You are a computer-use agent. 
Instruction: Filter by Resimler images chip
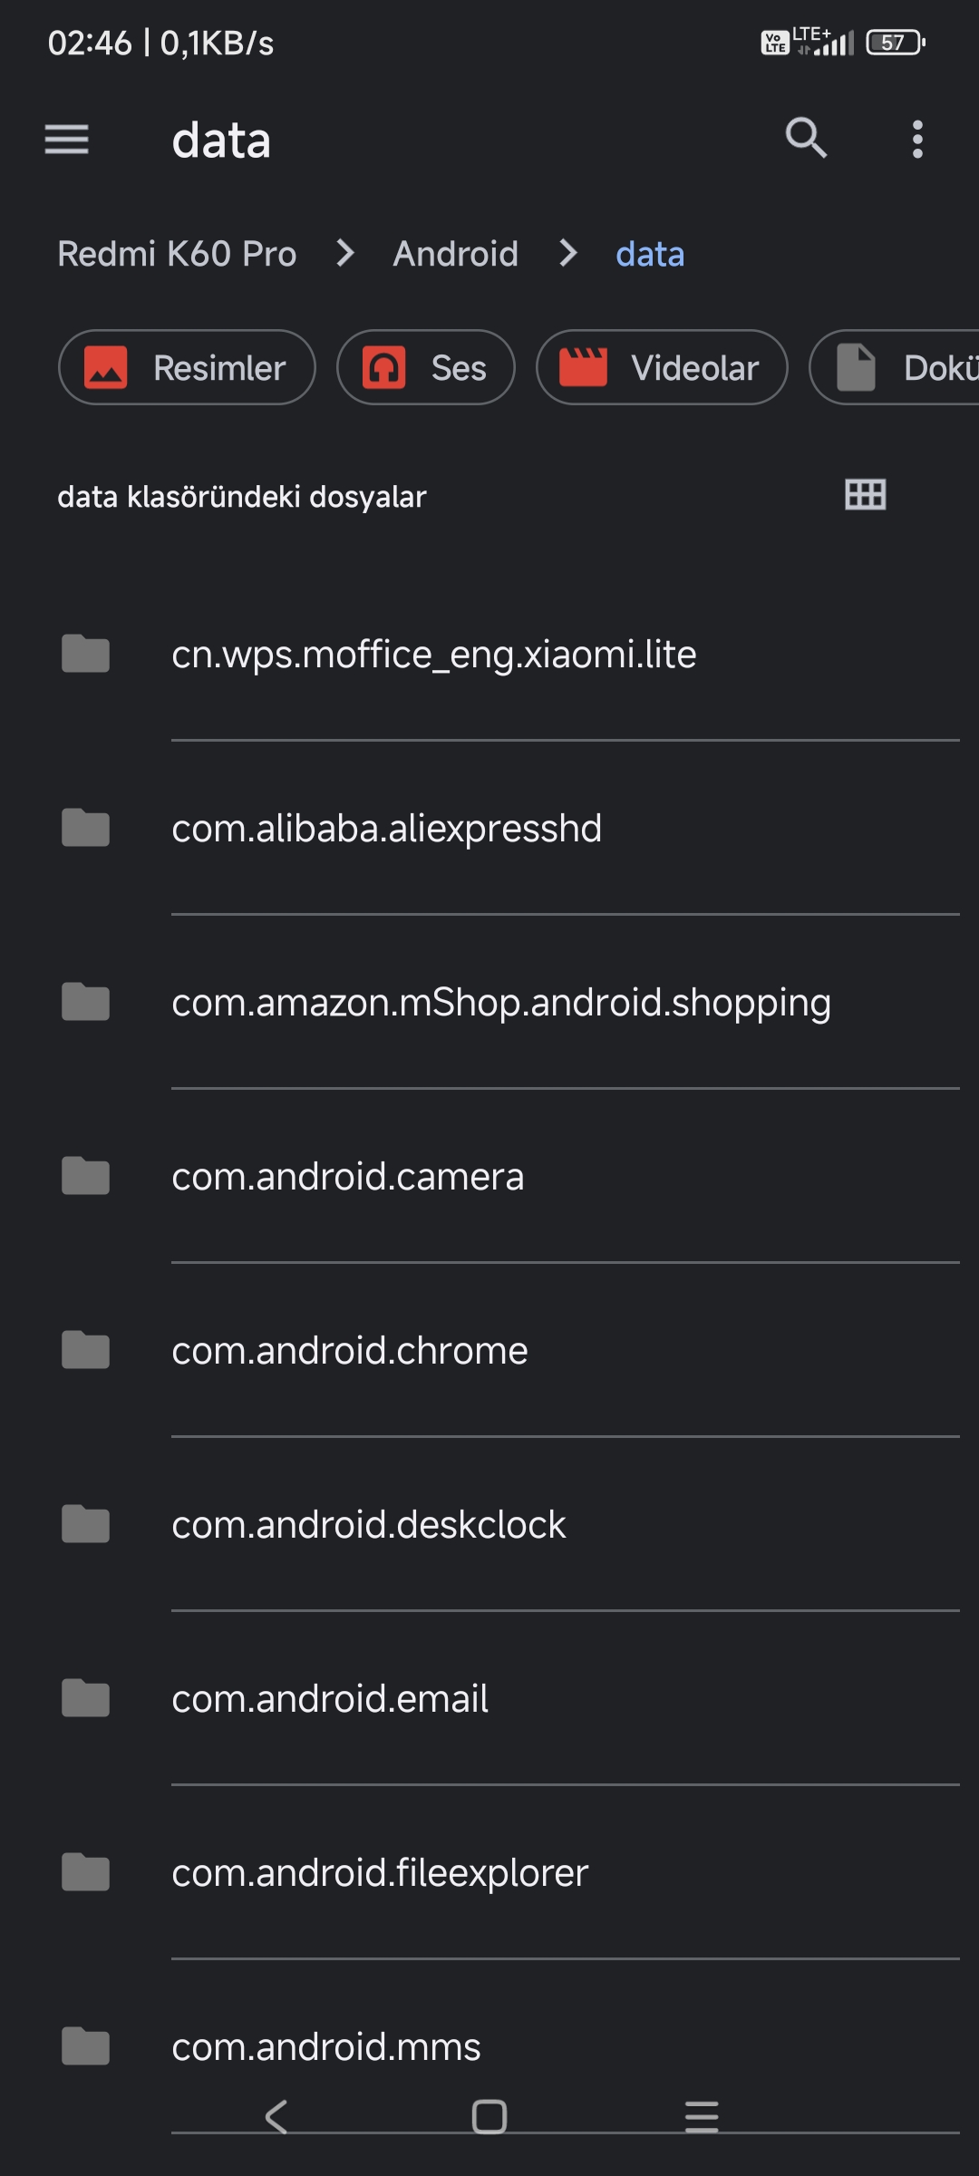187,368
